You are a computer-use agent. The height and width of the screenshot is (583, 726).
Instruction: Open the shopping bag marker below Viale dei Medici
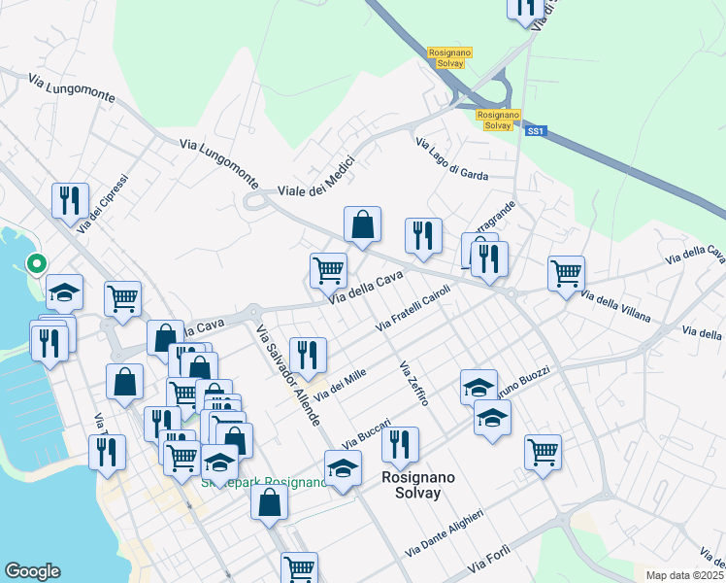click(x=362, y=224)
